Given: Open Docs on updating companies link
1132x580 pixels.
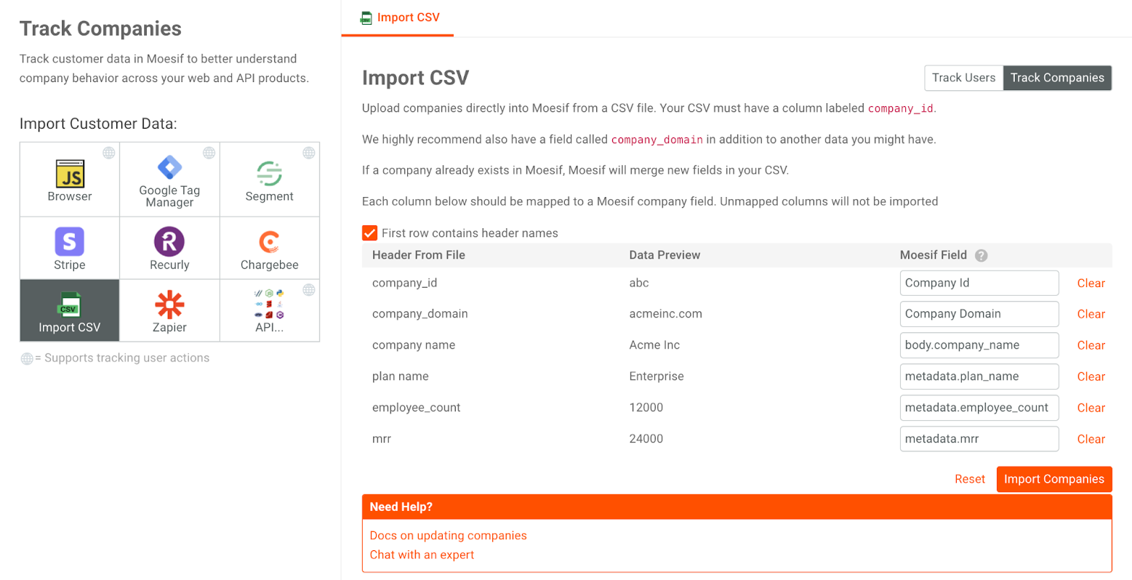Looking at the screenshot, I should point(448,536).
